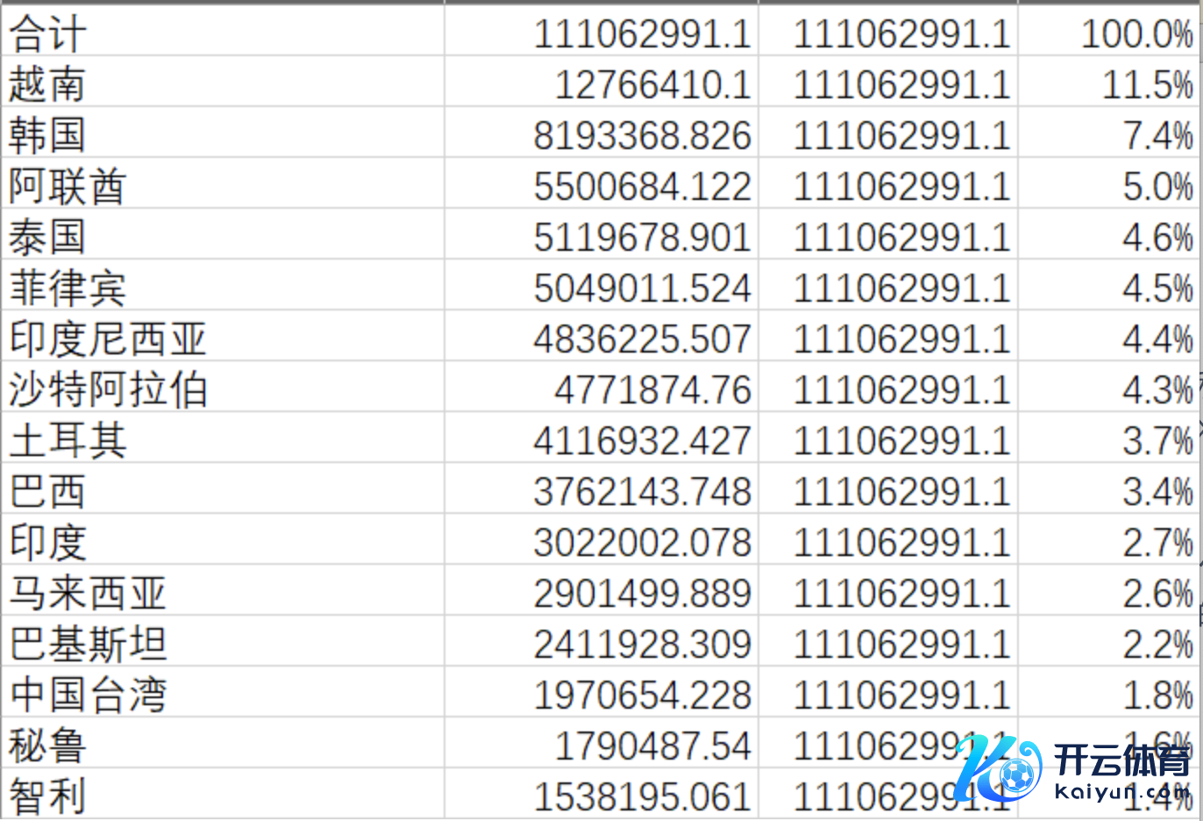Screen dimensions: 1203x821
Task: Click the value 3022002.078 for 印度
Action: click(x=642, y=543)
